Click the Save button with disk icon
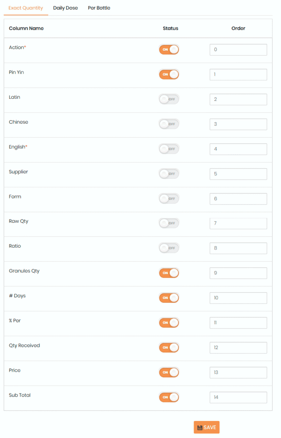Screen dimensions: 281x438 coord(207,427)
